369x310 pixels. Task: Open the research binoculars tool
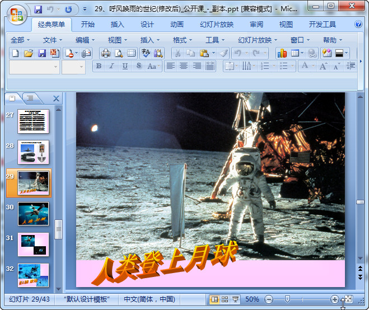click(158, 53)
